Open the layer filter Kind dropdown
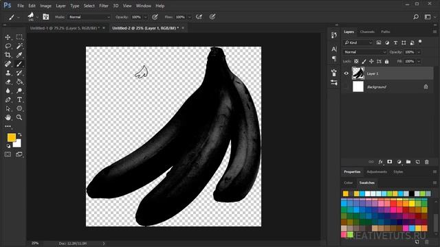 (357, 43)
